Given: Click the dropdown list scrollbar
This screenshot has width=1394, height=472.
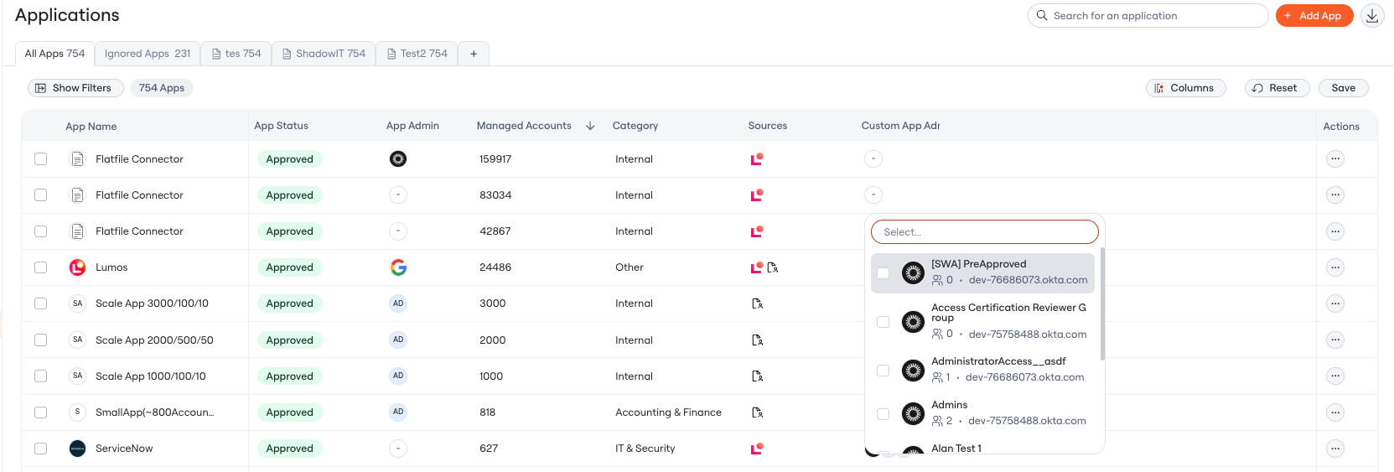Looking at the screenshot, I should click(x=1102, y=303).
